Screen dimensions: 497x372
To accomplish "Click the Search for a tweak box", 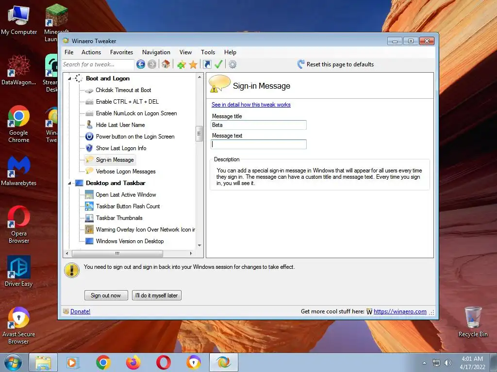I will click(98, 64).
